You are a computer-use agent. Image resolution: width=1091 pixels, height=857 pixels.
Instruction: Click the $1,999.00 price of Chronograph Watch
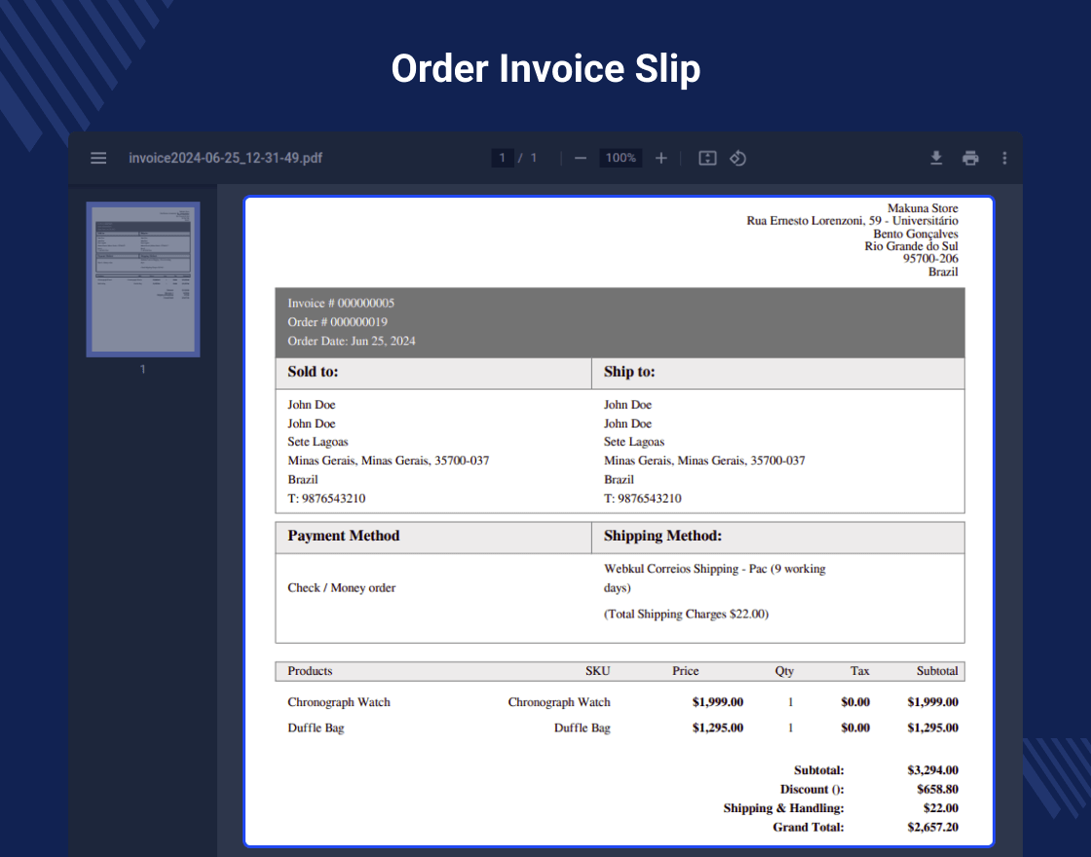717,702
